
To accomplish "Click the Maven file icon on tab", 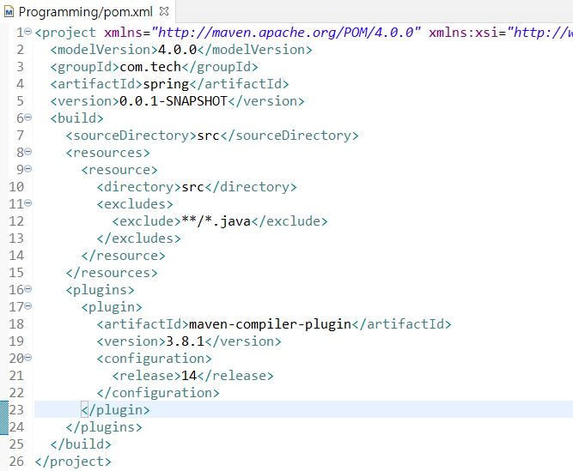I will click(9, 12).
